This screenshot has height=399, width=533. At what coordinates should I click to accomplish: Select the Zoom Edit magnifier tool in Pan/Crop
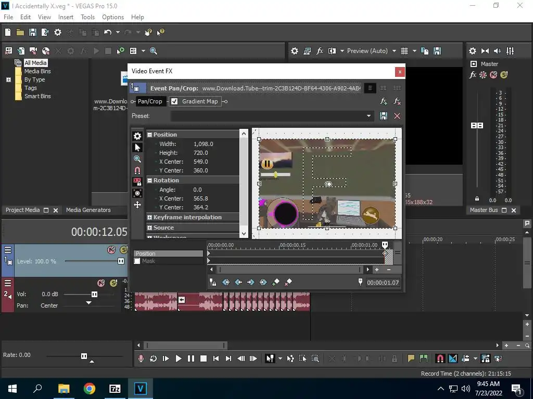pos(137,159)
